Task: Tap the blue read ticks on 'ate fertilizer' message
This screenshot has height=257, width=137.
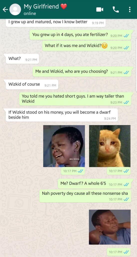Action: pos(127,36)
